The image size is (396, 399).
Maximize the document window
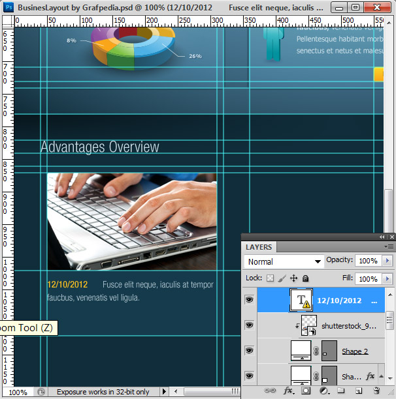(x=355, y=7)
